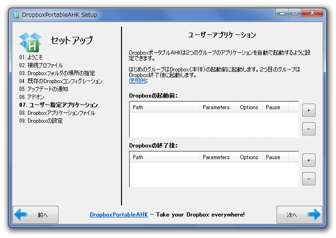This screenshot has height=238, width=336.
Task: Click the title bar app icon
Action: (16, 15)
